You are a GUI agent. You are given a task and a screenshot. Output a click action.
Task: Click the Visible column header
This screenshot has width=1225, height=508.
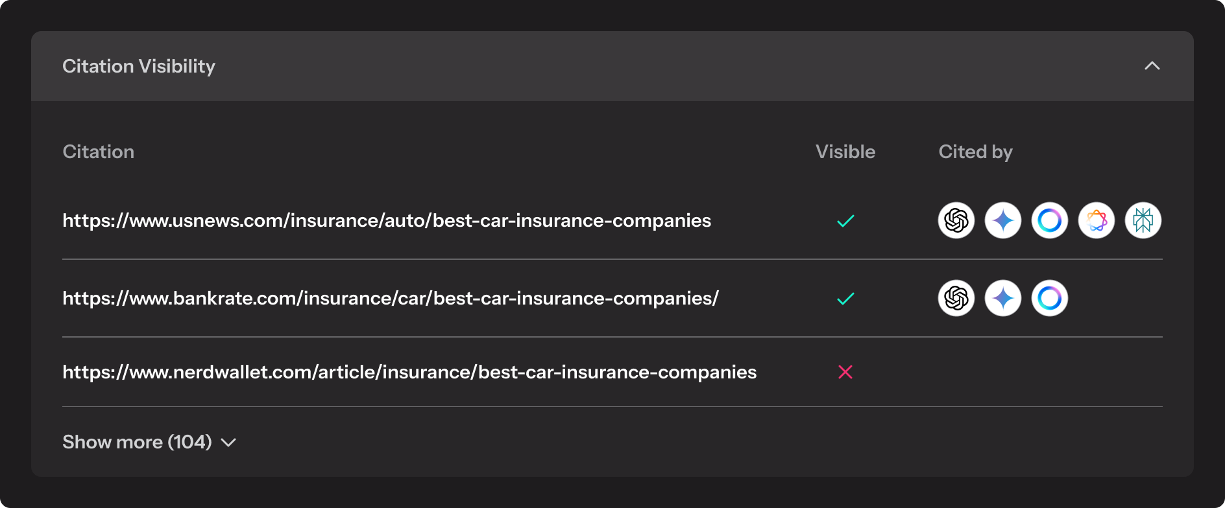tap(845, 152)
